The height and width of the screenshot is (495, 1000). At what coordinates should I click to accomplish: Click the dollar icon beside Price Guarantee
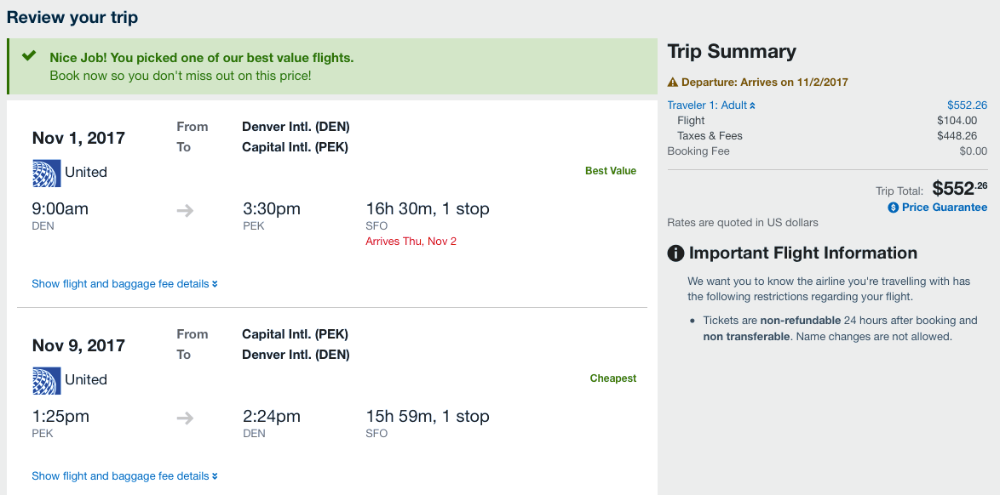coord(894,208)
